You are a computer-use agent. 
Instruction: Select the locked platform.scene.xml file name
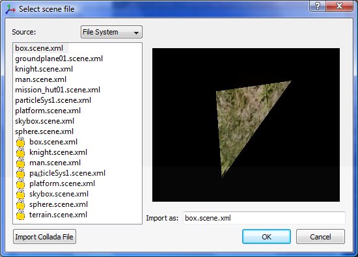coord(62,183)
